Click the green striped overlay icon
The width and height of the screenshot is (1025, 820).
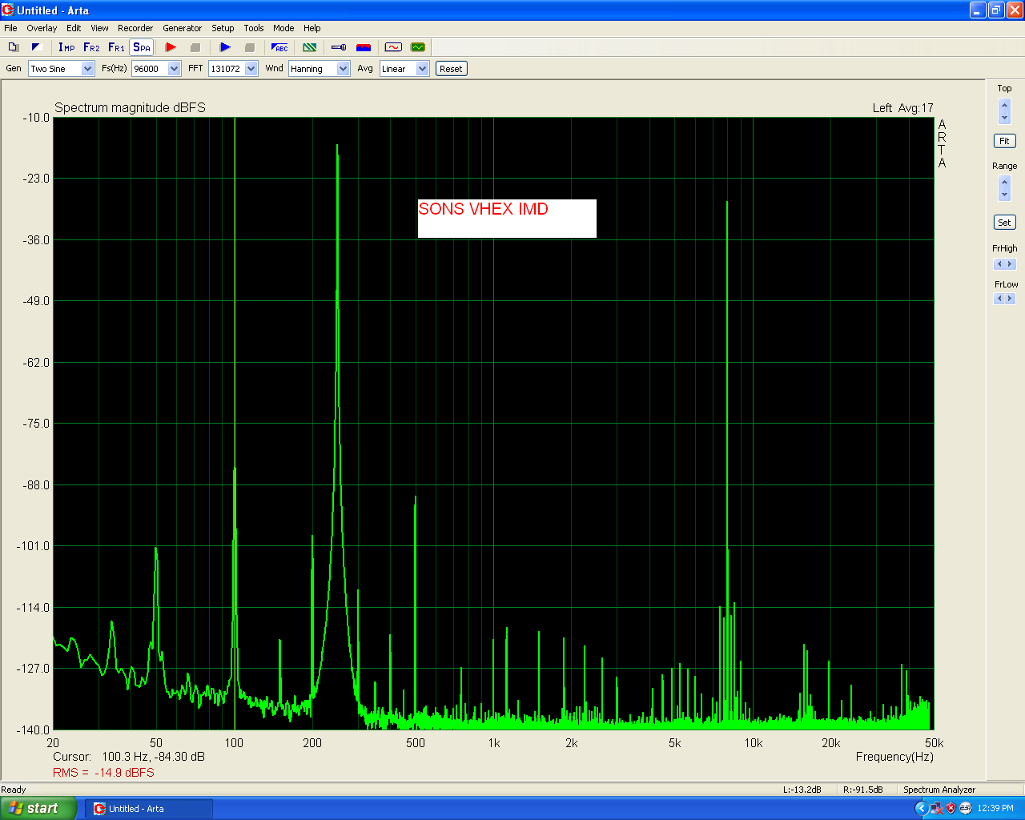click(310, 47)
